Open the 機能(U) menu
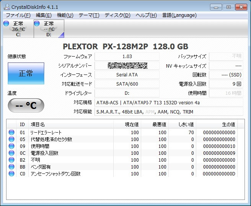 pyautogui.click(x=65, y=15)
